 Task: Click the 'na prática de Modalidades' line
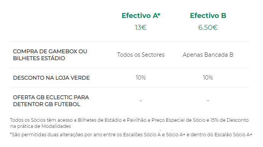click(x=40, y=126)
